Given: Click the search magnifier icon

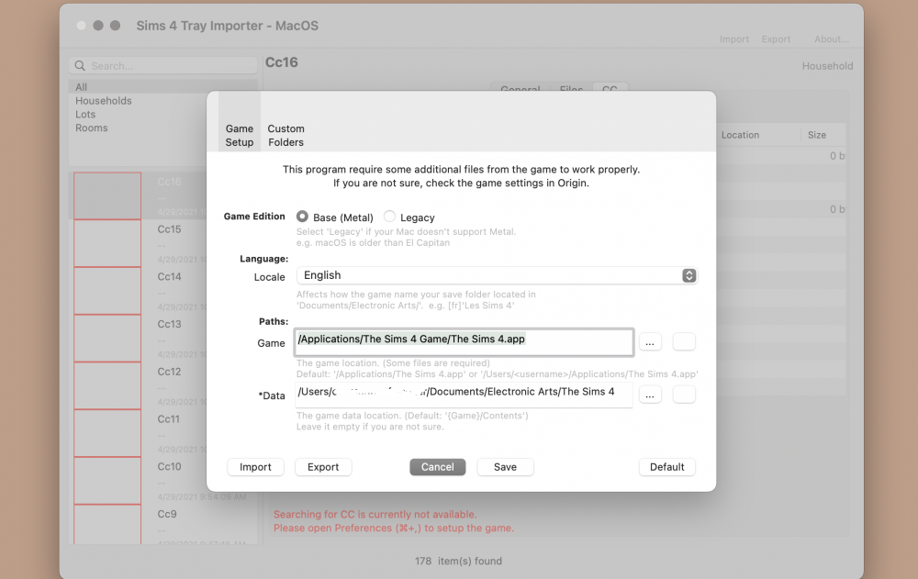Looking at the screenshot, I should coord(80,65).
